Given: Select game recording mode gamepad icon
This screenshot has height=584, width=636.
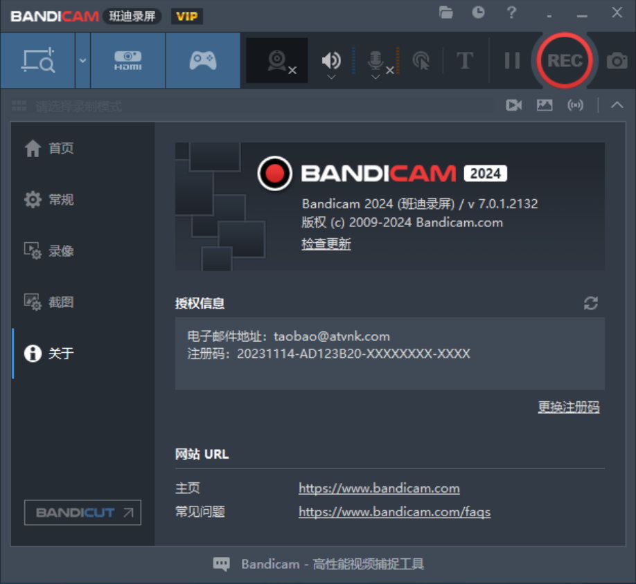Looking at the screenshot, I should pos(203,60).
